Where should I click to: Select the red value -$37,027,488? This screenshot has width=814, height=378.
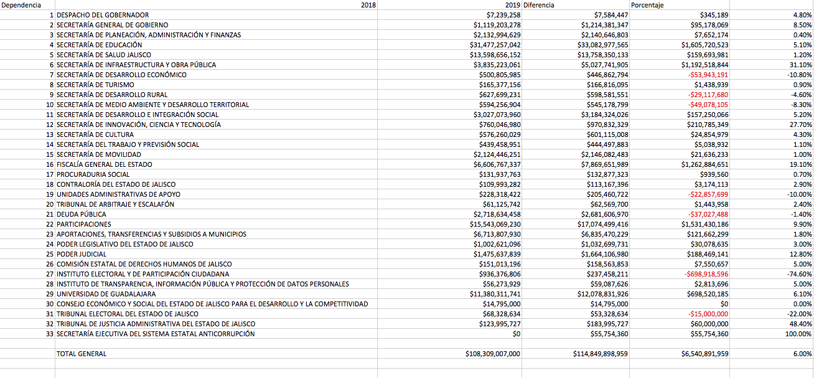pos(680,214)
